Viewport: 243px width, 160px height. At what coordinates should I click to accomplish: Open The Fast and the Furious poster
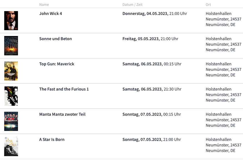click(11, 96)
